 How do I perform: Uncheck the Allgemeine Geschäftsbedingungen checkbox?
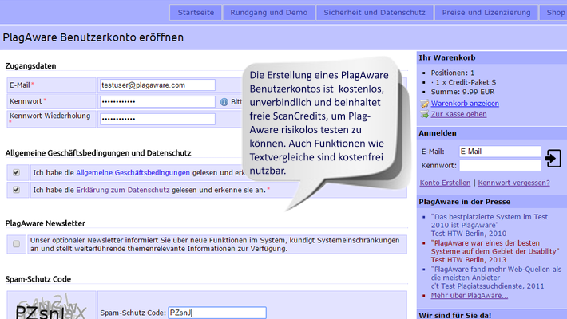click(x=16, y=172)
